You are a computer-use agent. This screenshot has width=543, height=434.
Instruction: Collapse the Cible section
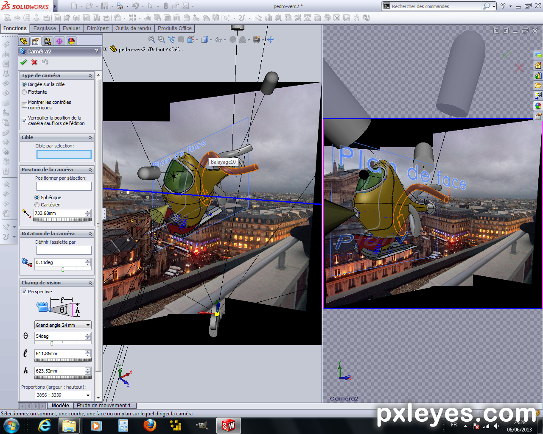(x=90, y=137)
